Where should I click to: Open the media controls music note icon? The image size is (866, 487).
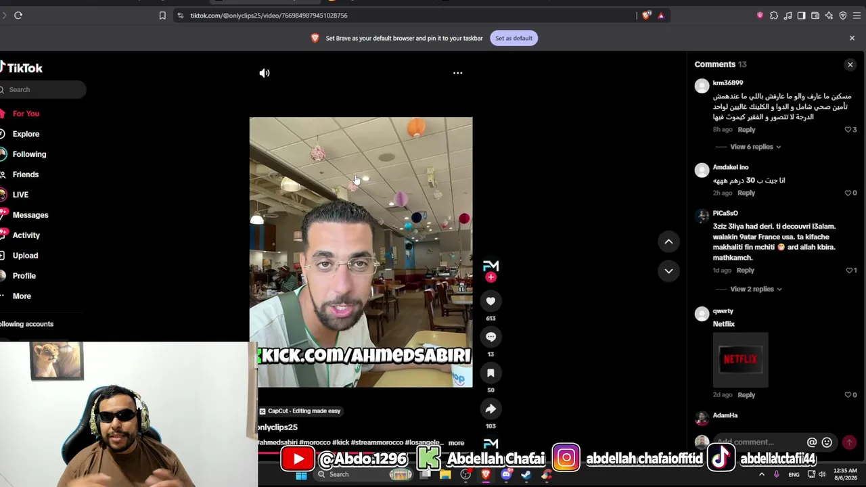click(x=788, y=16)
